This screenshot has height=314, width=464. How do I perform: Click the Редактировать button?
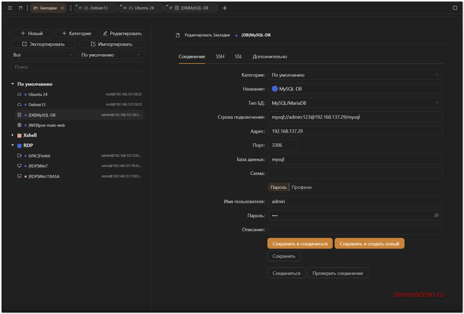click(122, 33)
